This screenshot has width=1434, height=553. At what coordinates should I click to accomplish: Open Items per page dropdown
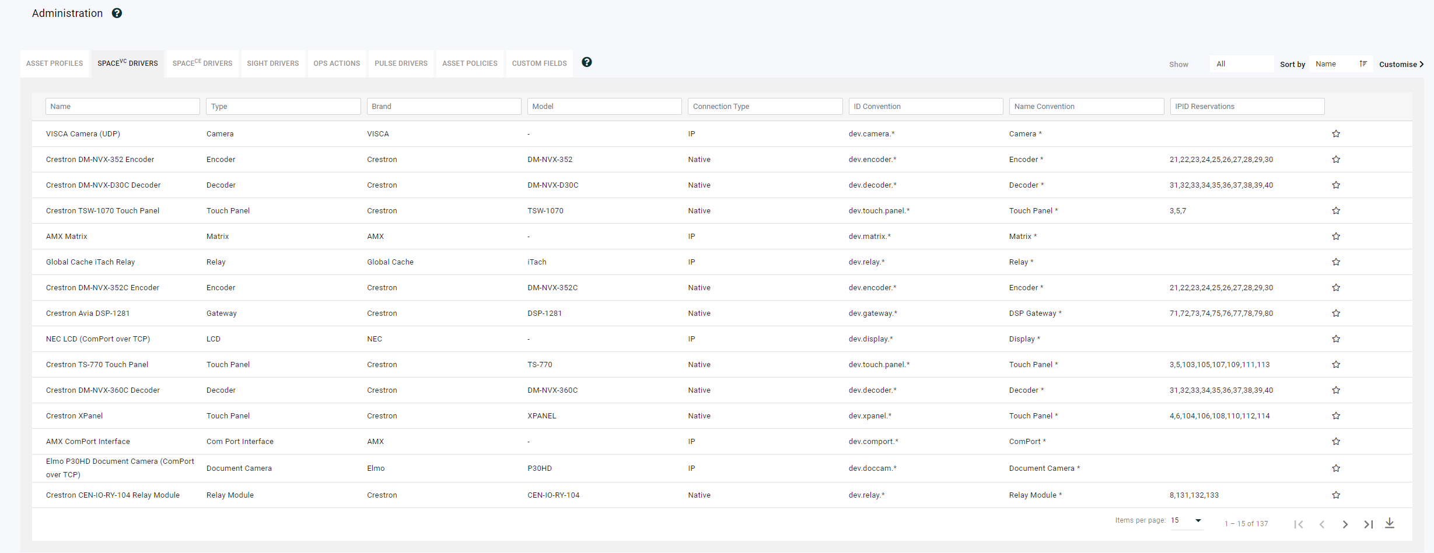pos(1186,520)
